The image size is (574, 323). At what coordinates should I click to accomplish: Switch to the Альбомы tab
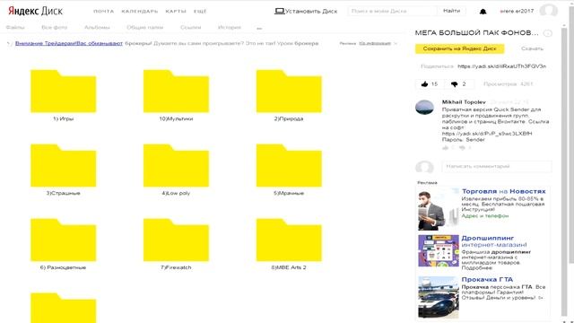pos(97,28)
